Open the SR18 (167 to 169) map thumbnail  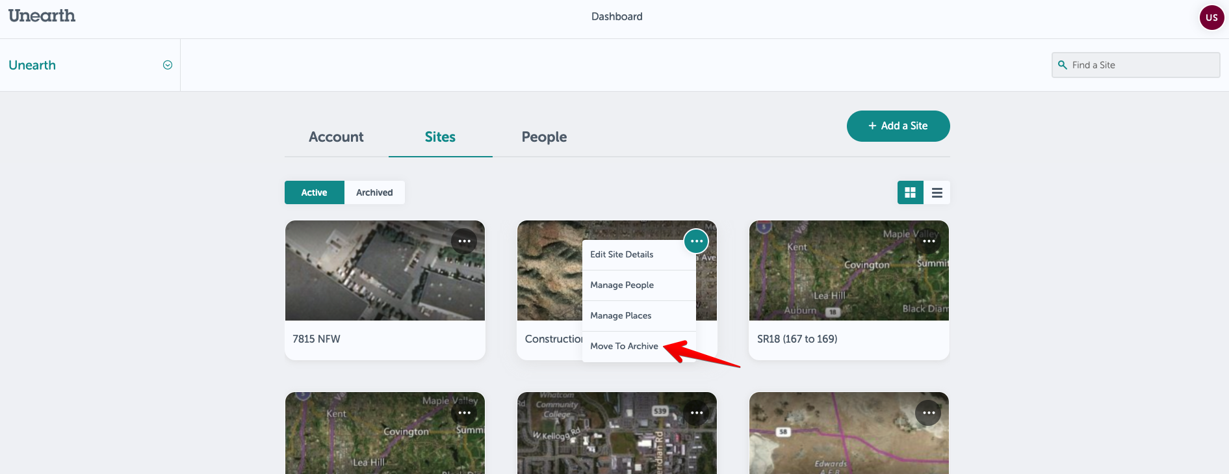point(849,270)
